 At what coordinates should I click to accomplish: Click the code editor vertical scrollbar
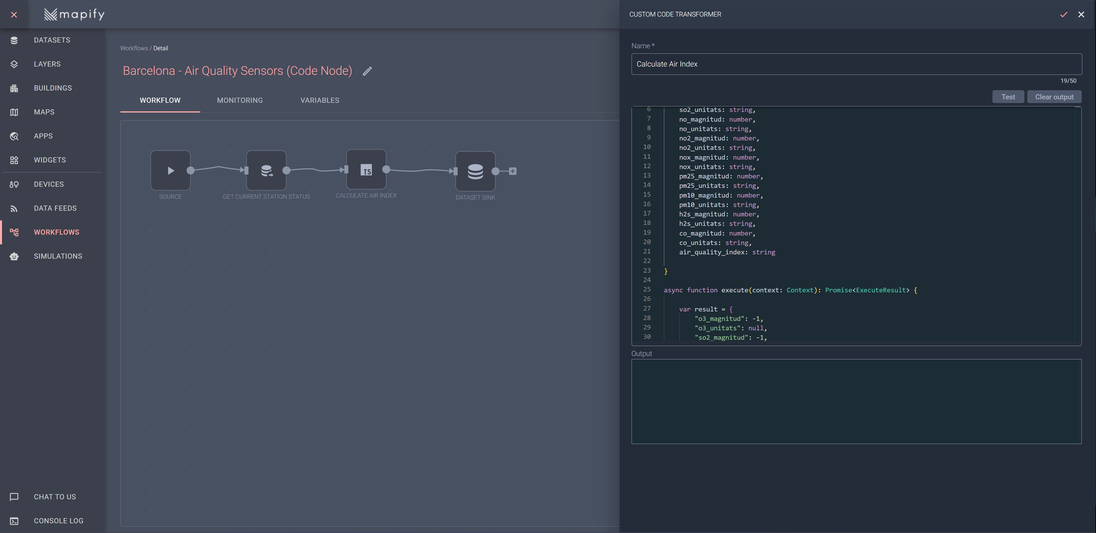(1078, 224)
